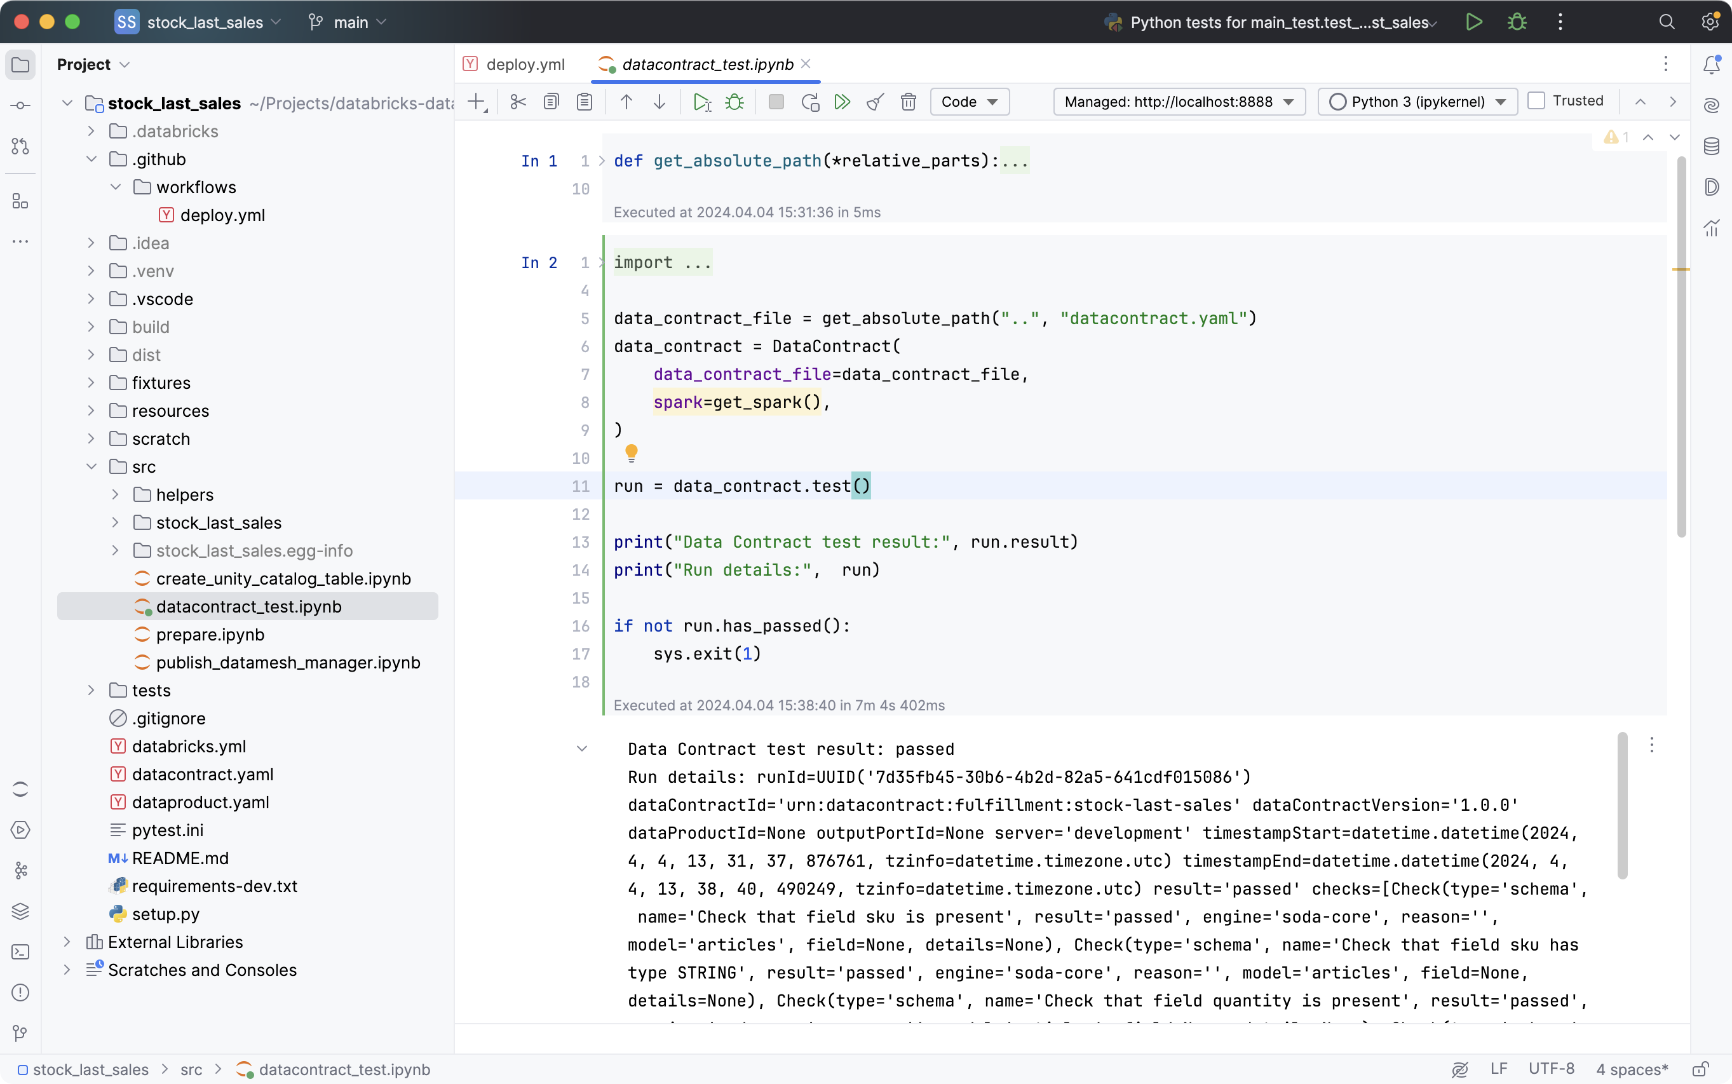Expand the tests folder in project tree
This screenshot has height=1084, width=1732.
point(90,691)
